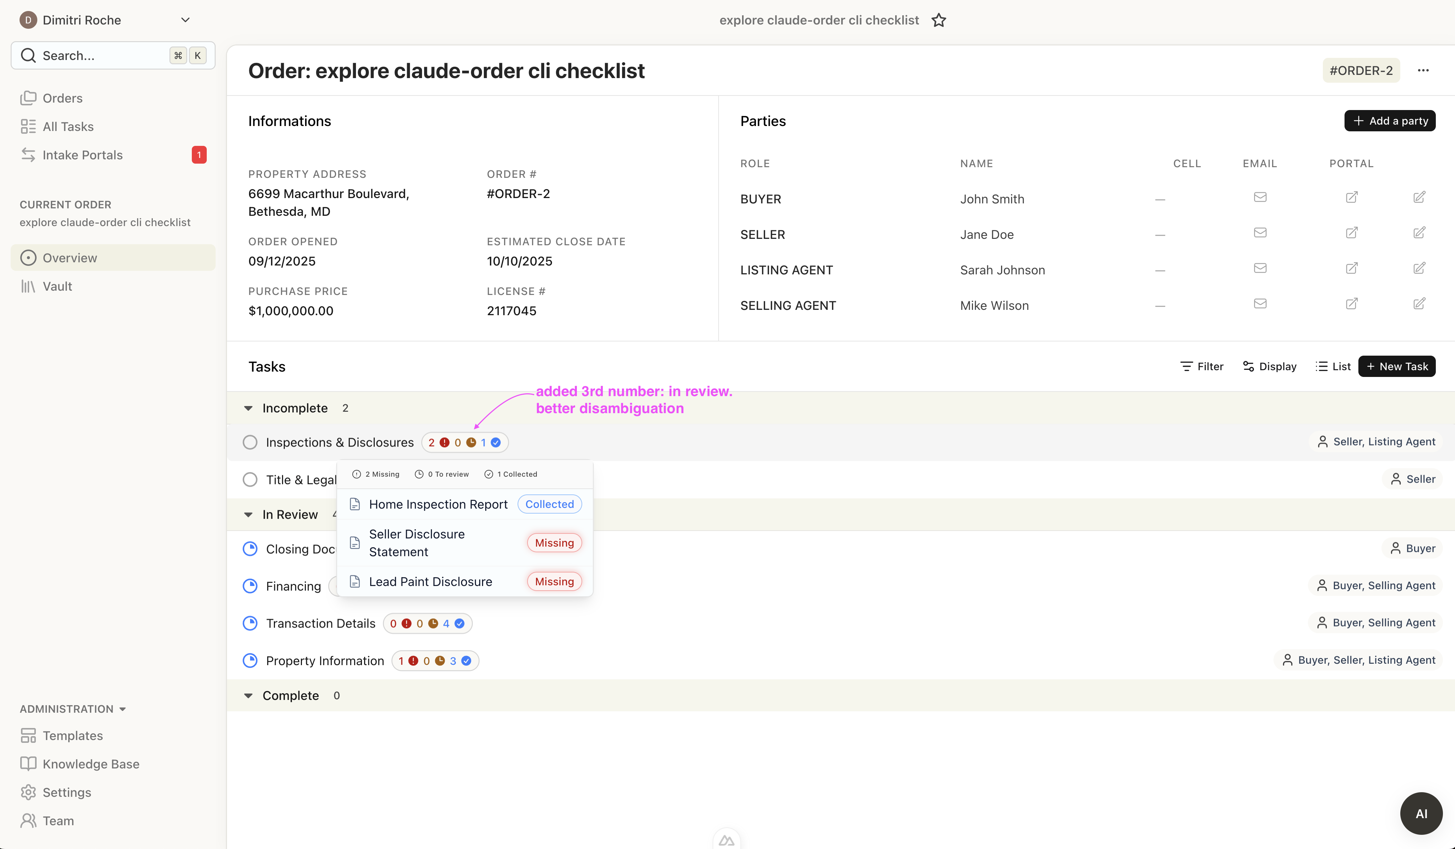Viewport: 1455px width, 849px height.
Task: Toggle Transaction Details task status circle
Action: point(250,624)
